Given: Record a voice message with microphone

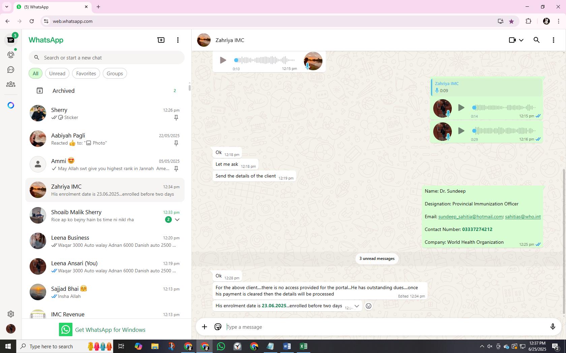Looking at the screenshot, I should click(553, 327).
